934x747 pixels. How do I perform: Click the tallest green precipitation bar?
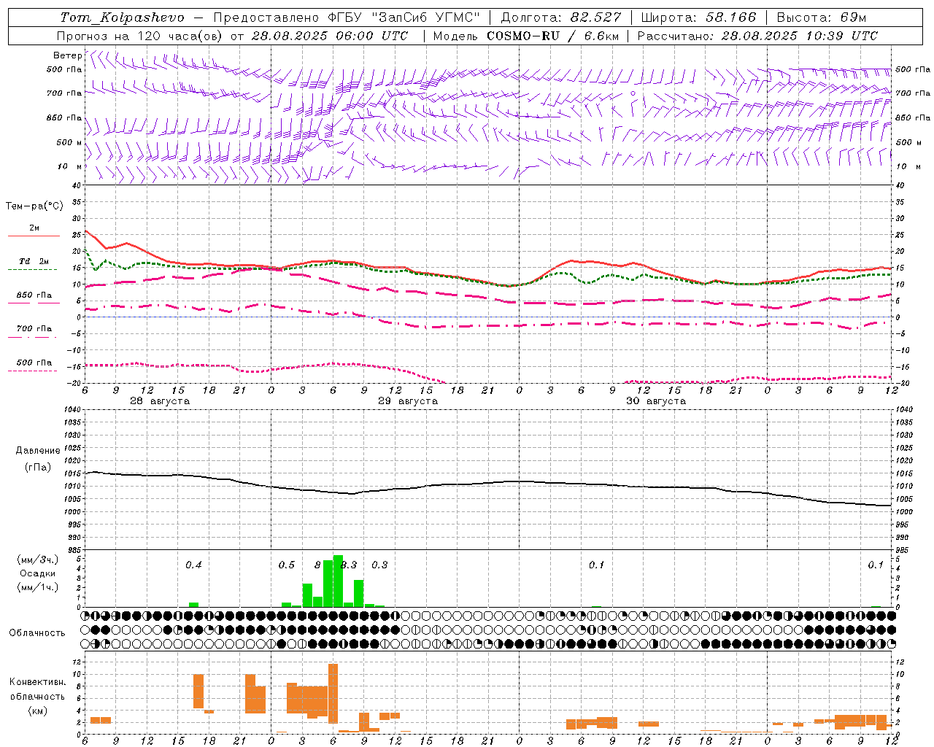click(338, 581)
